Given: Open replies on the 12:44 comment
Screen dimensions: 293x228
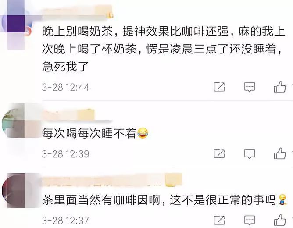Looking at the screenshot, I should point(250,87).
